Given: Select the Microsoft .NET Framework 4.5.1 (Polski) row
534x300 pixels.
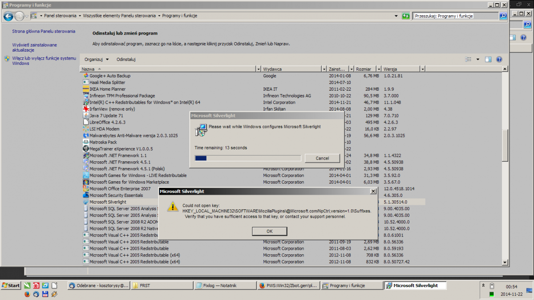Looking at the screenshot, I should click(252, 169).
